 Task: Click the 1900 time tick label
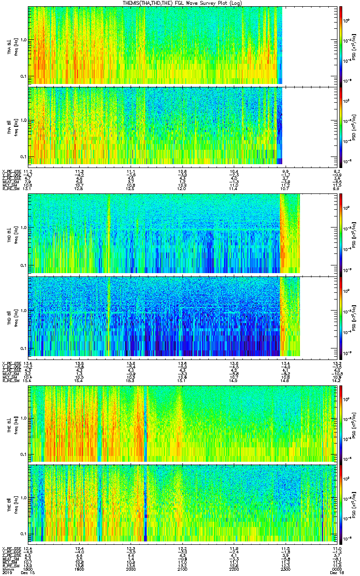pos(79,569)
